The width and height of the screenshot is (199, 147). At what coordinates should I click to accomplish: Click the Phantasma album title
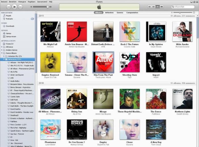(x=50, y=142)
